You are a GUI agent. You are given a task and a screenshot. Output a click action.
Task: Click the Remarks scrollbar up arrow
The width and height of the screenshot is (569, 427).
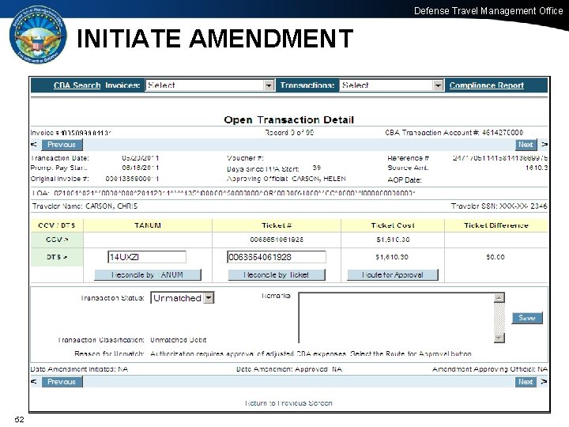[x=499, y=298]
